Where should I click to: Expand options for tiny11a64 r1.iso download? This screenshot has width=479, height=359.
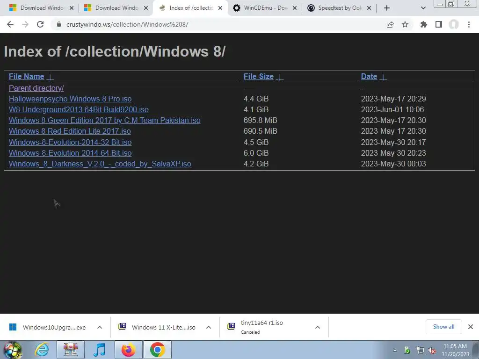318,327
